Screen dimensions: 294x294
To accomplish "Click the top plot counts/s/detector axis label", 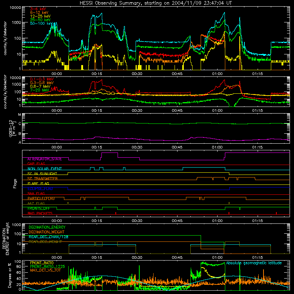I will 5,38.
